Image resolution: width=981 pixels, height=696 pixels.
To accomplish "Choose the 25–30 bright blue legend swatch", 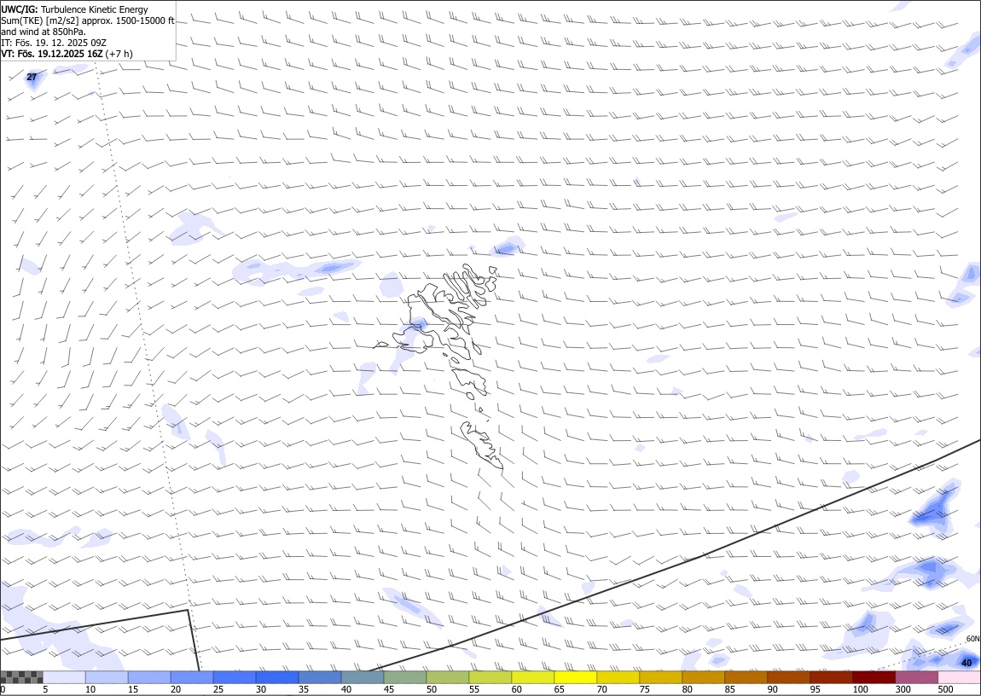I will click(234, 677).
